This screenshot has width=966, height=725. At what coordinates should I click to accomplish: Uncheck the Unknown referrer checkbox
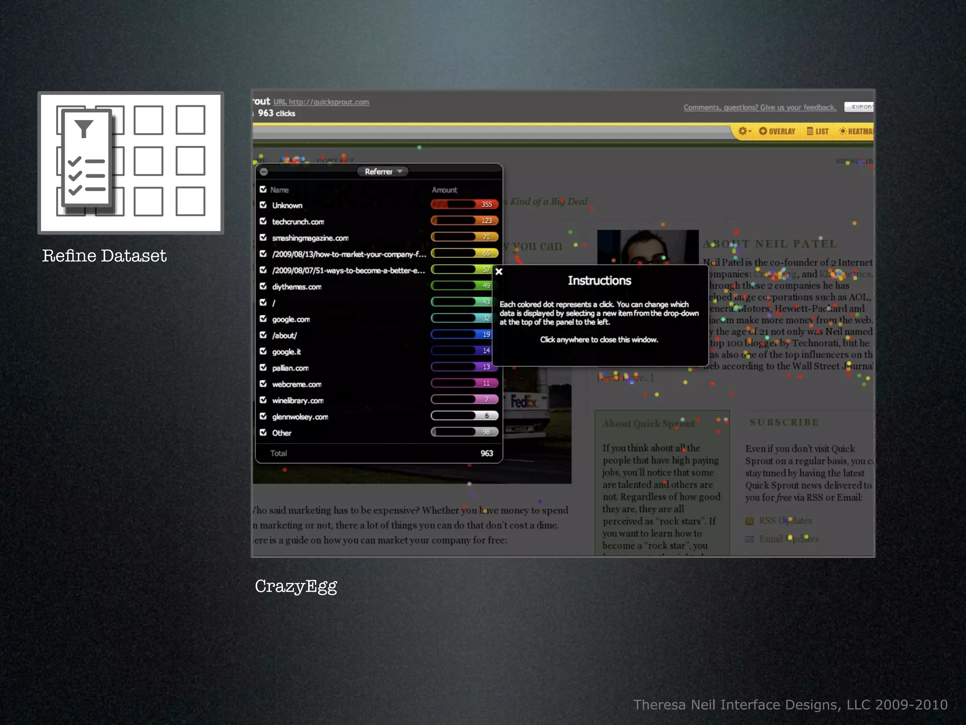click(263, 205)
